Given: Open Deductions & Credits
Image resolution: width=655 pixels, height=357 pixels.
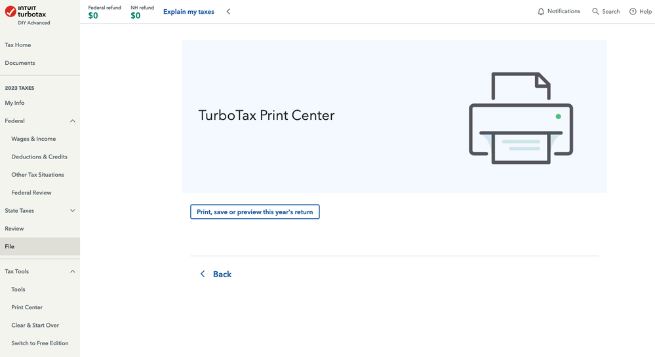Looking at the screenshot, I should pyautogui.click(x=39, y=157).
